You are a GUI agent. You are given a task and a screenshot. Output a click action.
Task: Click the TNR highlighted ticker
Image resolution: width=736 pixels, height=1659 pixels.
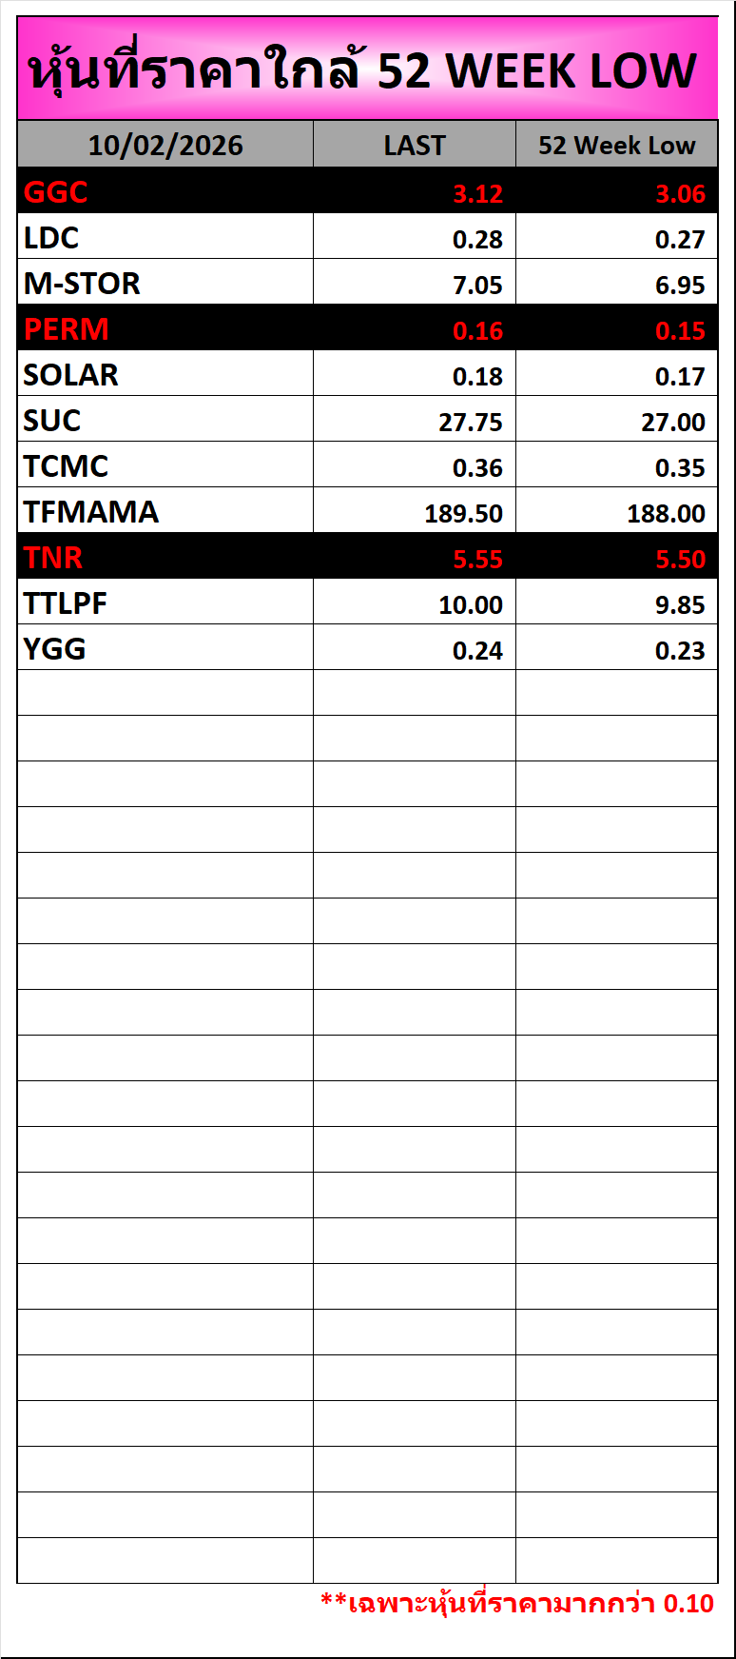click(53, 558)
